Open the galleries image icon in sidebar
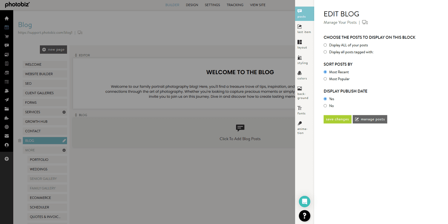The height and width of the screenshot is (224, 448). click(x=7, y=55)
